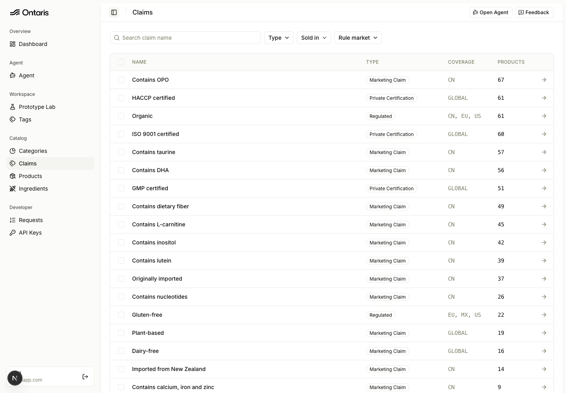Click the PRODUCTS column header
The height and width of the screenshot is (393, 566).
511,62
